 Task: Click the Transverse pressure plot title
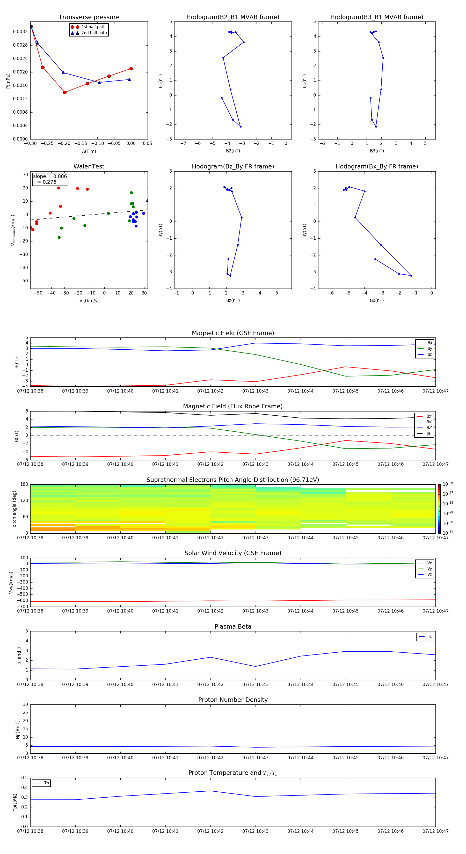coord(89,17)
